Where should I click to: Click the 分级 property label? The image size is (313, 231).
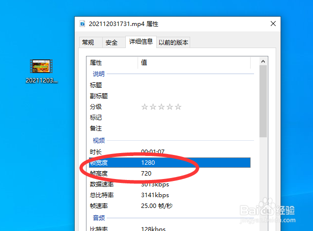pos(96,107)
